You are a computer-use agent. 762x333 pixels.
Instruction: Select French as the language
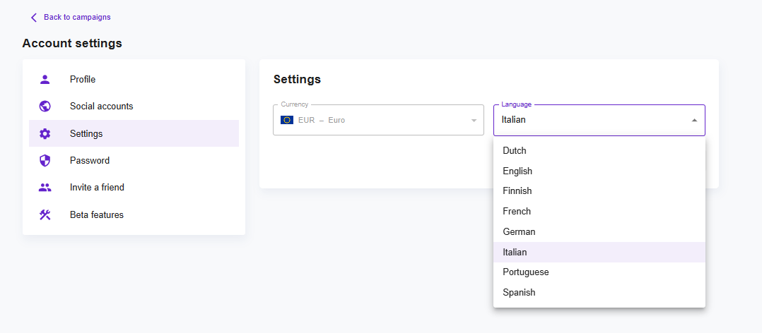(517, 212)
